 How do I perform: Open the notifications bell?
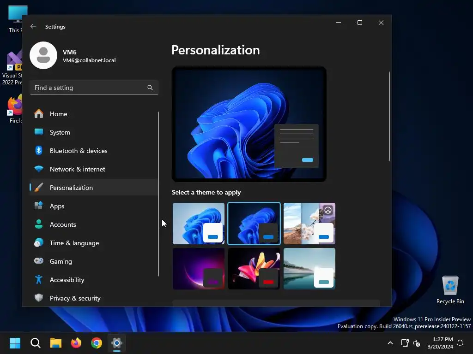pyautogui.click(x=461, y=343)
